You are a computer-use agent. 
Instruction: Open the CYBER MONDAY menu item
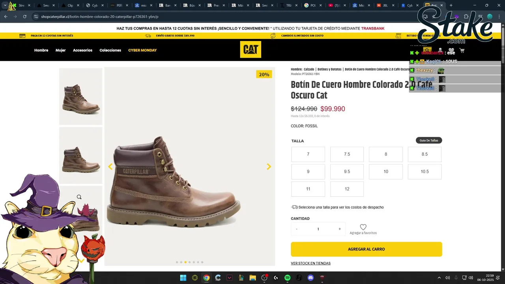point(142,50)
